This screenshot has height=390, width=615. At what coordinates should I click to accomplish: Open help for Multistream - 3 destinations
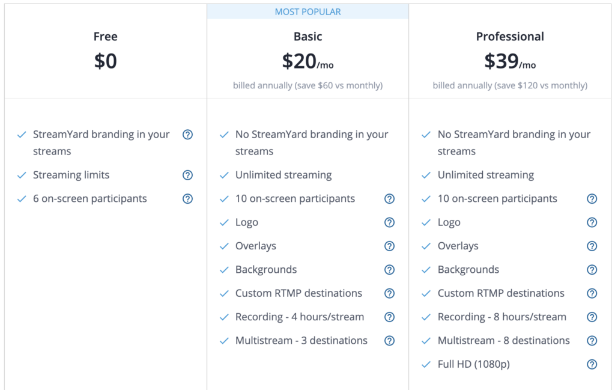coord(389,341)
